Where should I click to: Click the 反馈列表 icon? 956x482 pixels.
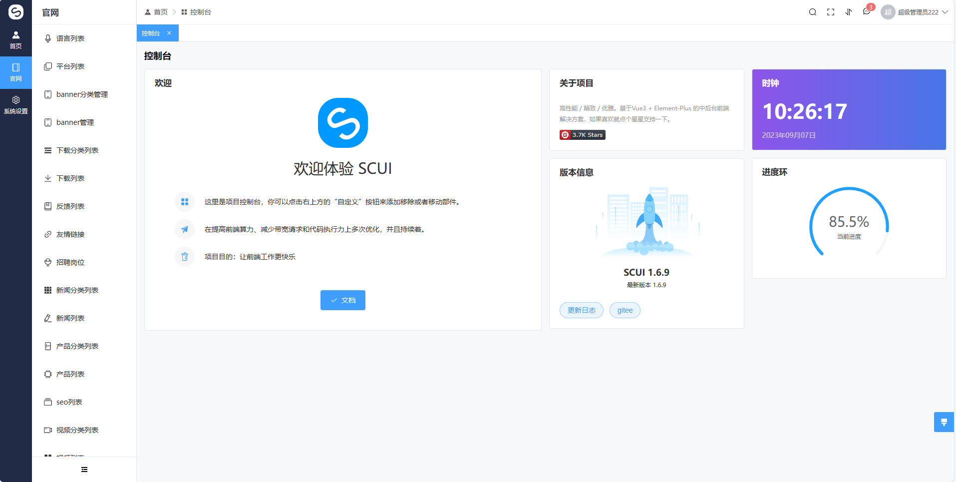tap(48, 206)
